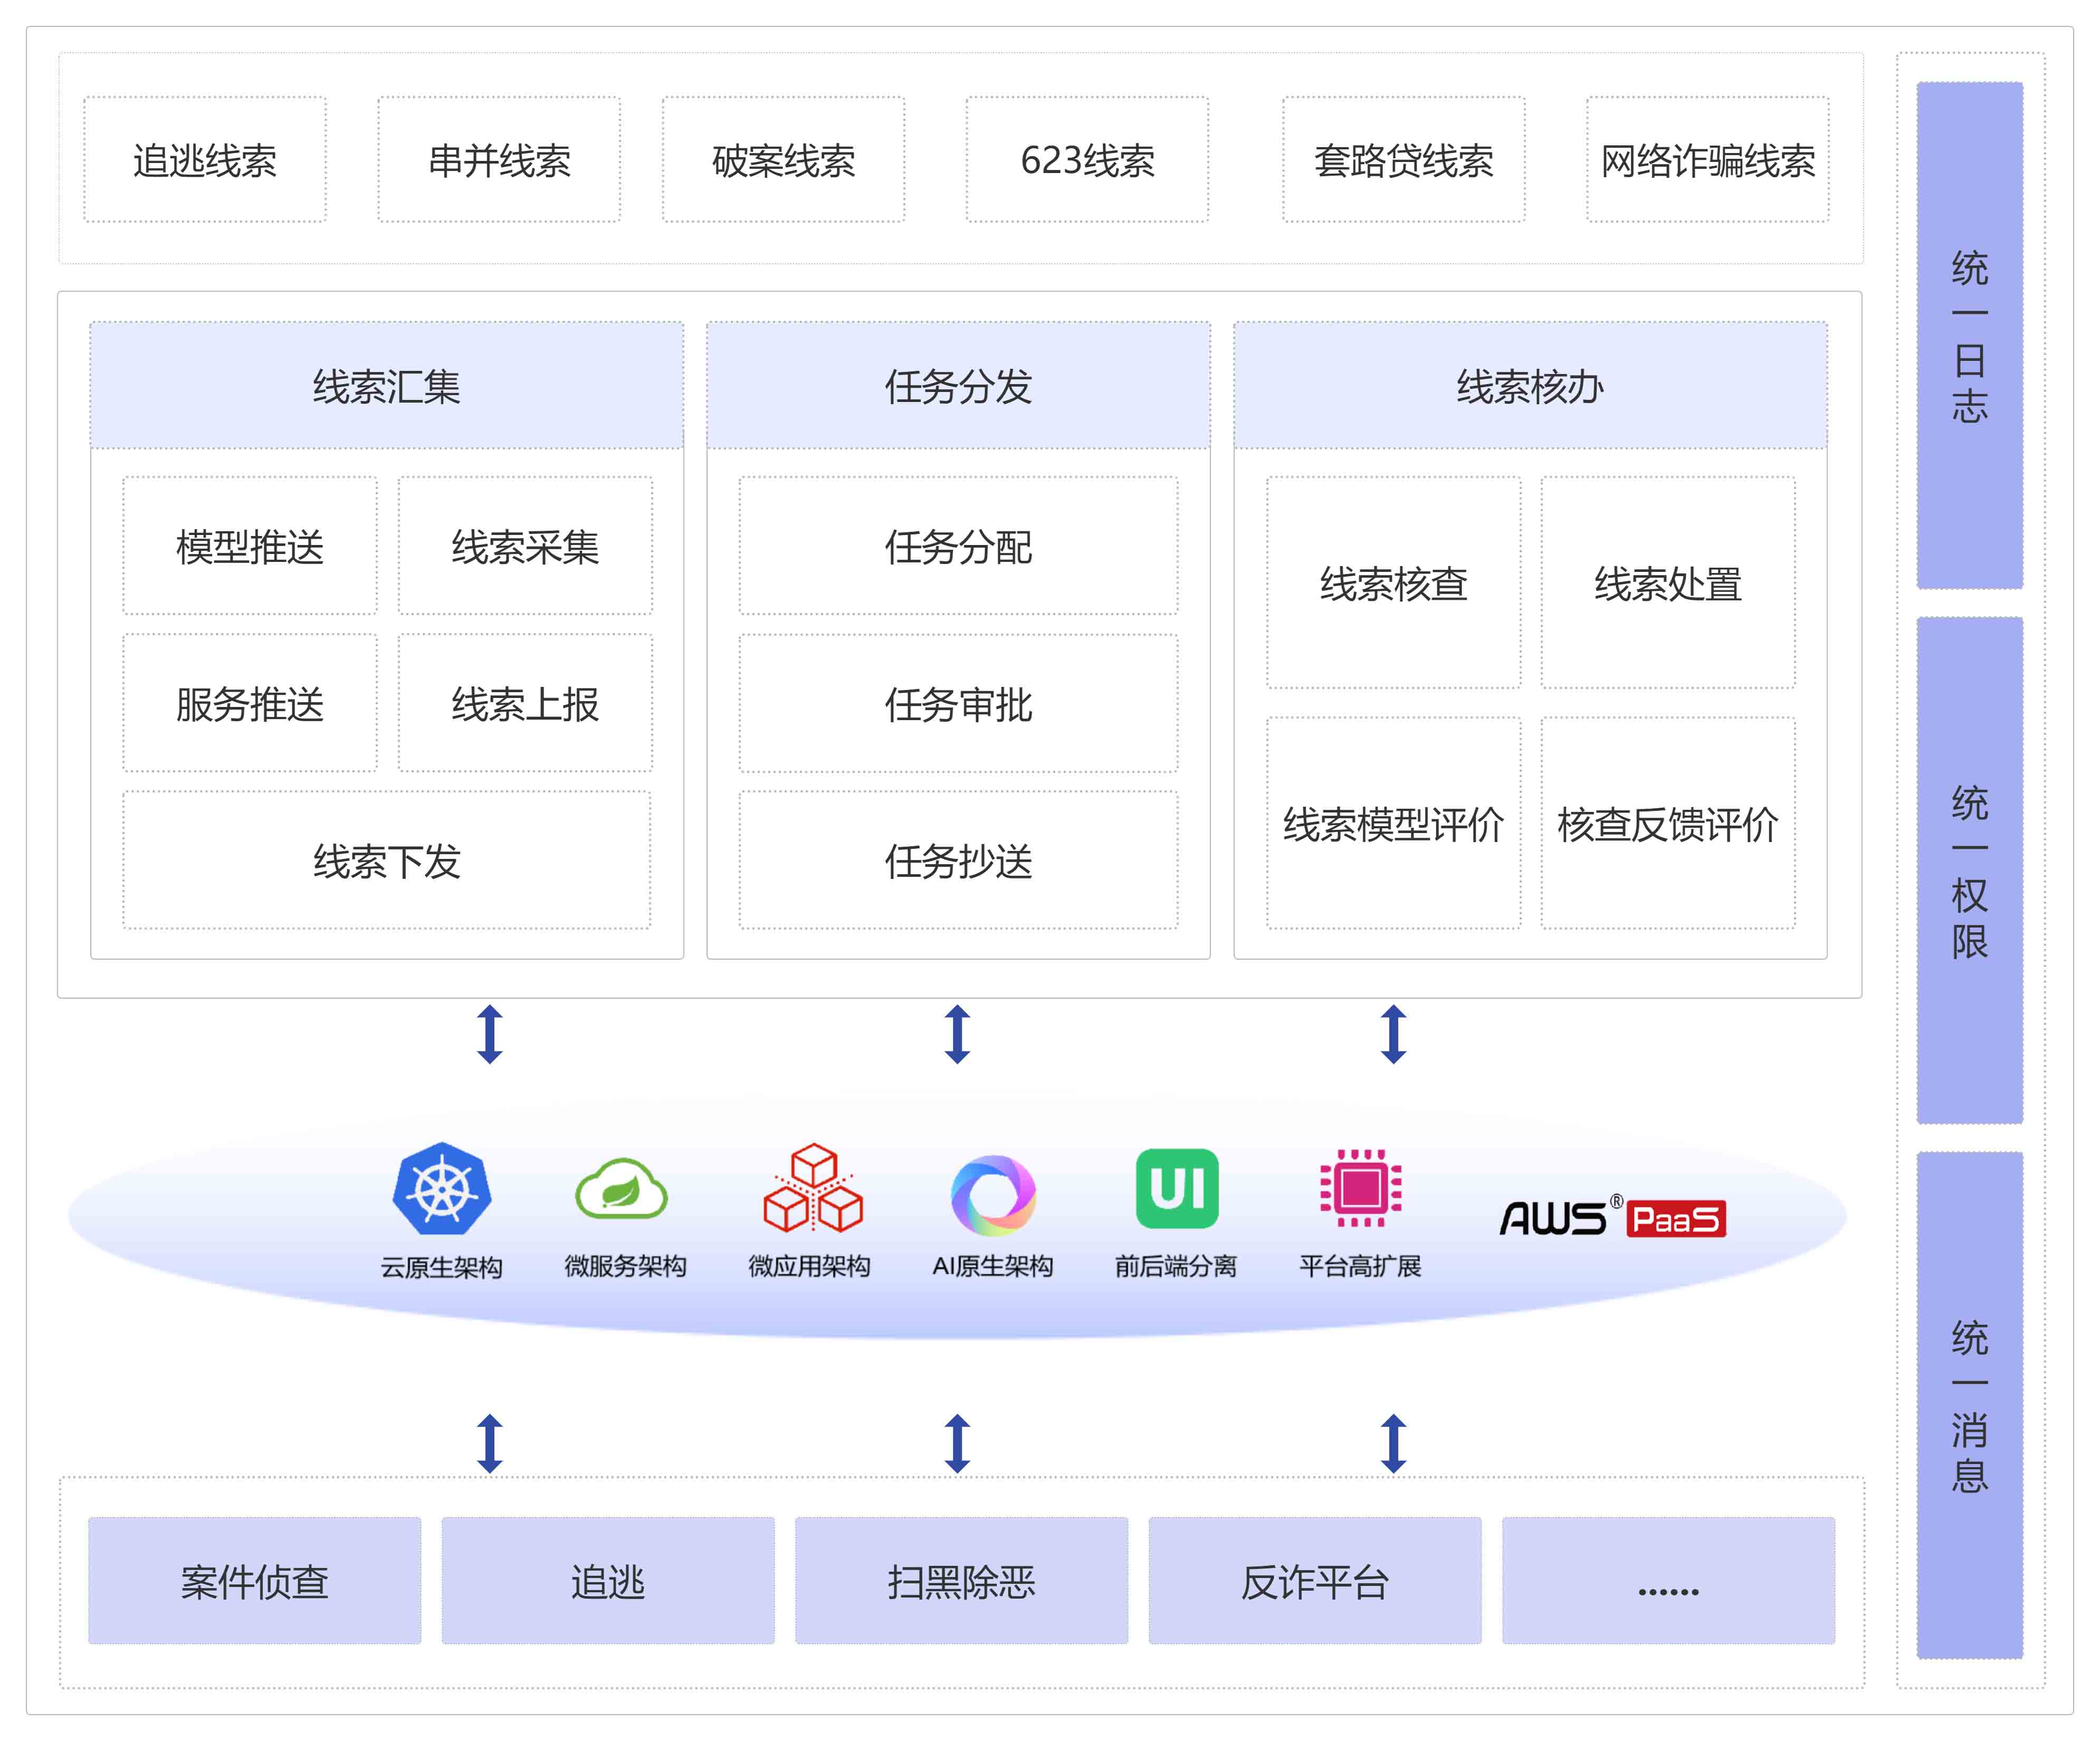The width and height of the screenshot is (2100, 1741).
Task: Click the AWS PaaS logo
Action: [x=1612, y=1217]
